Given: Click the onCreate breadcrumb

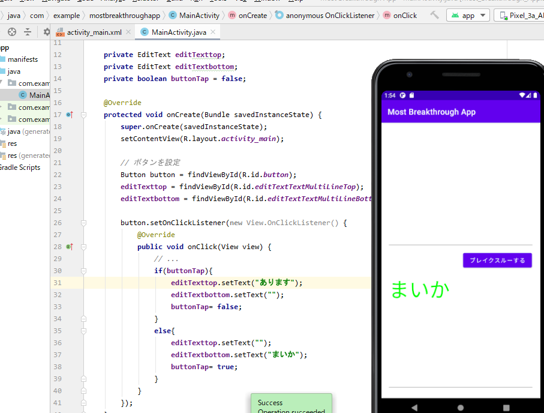Looking at the screenshot, I should point(248,16).
